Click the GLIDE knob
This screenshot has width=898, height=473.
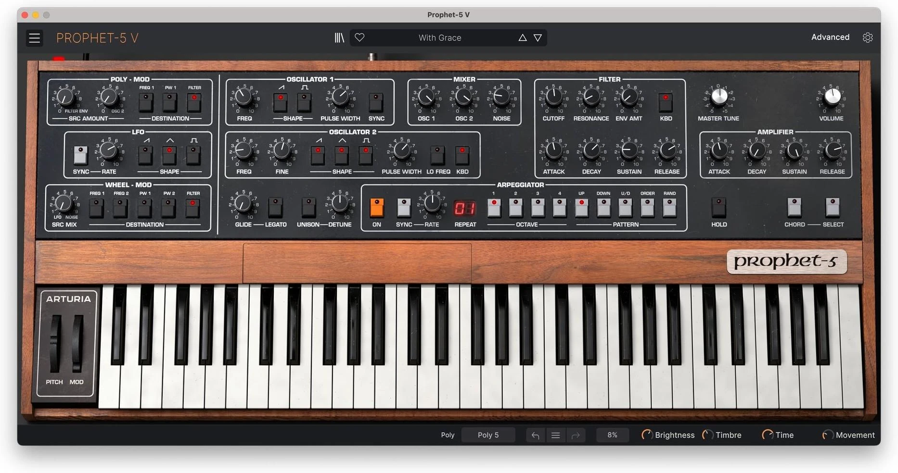(x=243, y=204)
